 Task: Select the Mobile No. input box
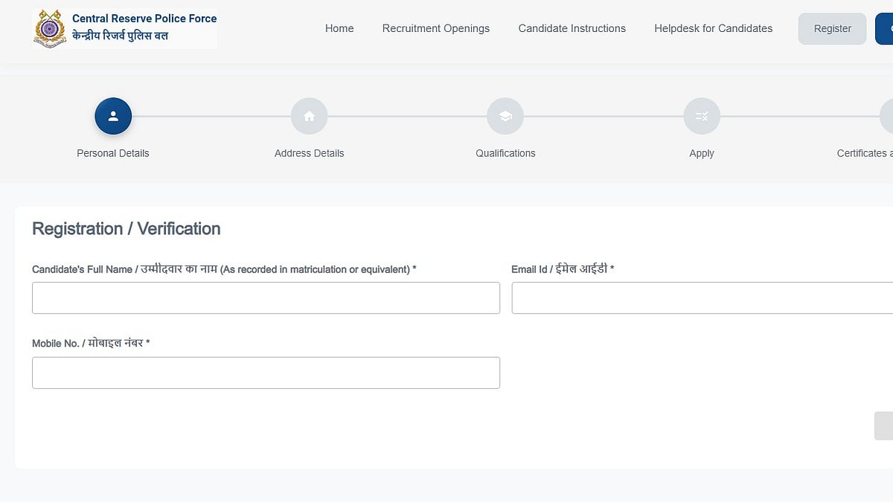pyautogui.click(x=266, y=373)
